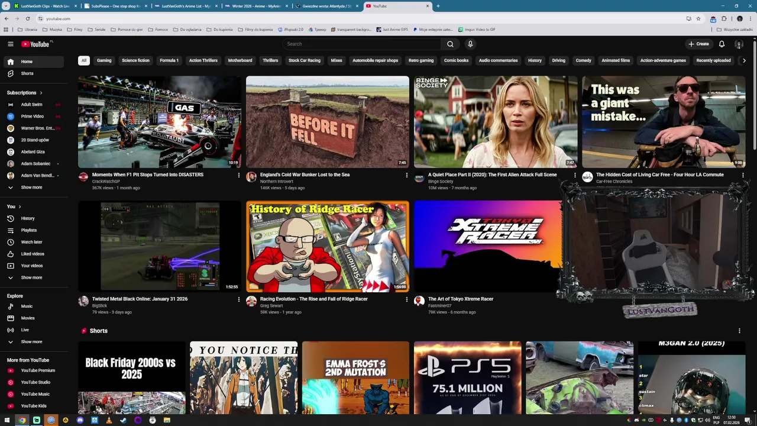The image size is (757, 426).
Task: Open the Shorts shelf more options
Action: click(739, 331)
